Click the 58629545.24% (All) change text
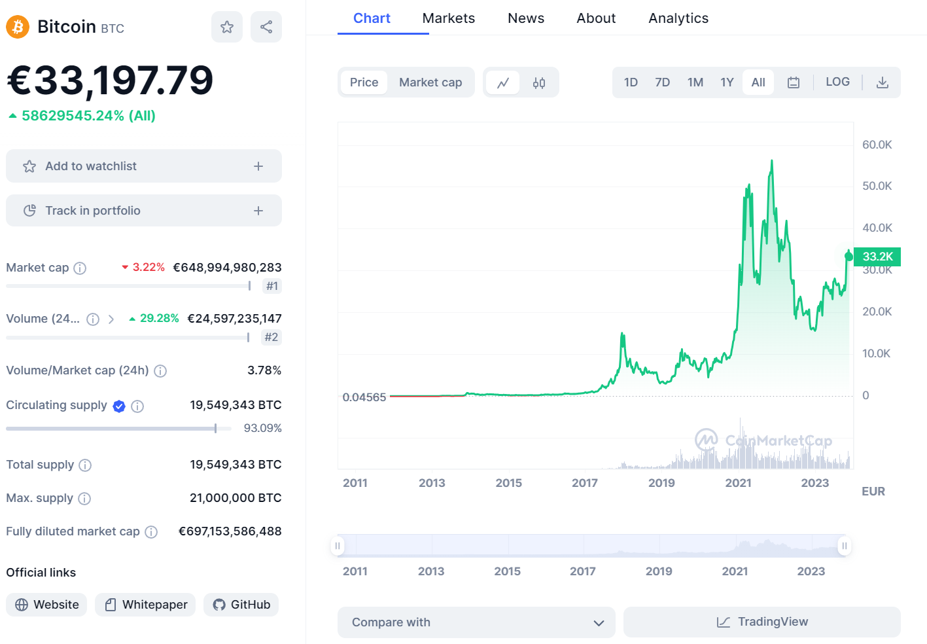This screenshot has width=927, height=644. pos(88,116)
